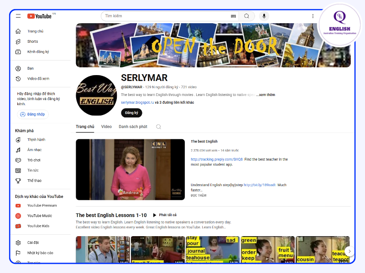Subscribe with the Đăng ký button
This screenshot has width=365, height=273.
pos(131,113)
